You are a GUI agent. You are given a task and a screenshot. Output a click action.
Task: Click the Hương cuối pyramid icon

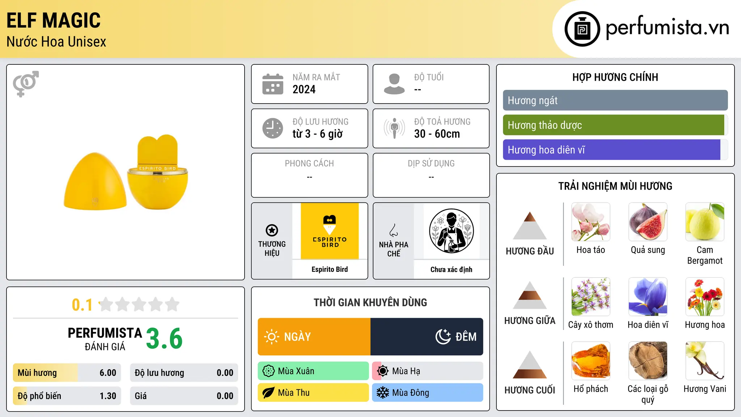pos(530,365)
